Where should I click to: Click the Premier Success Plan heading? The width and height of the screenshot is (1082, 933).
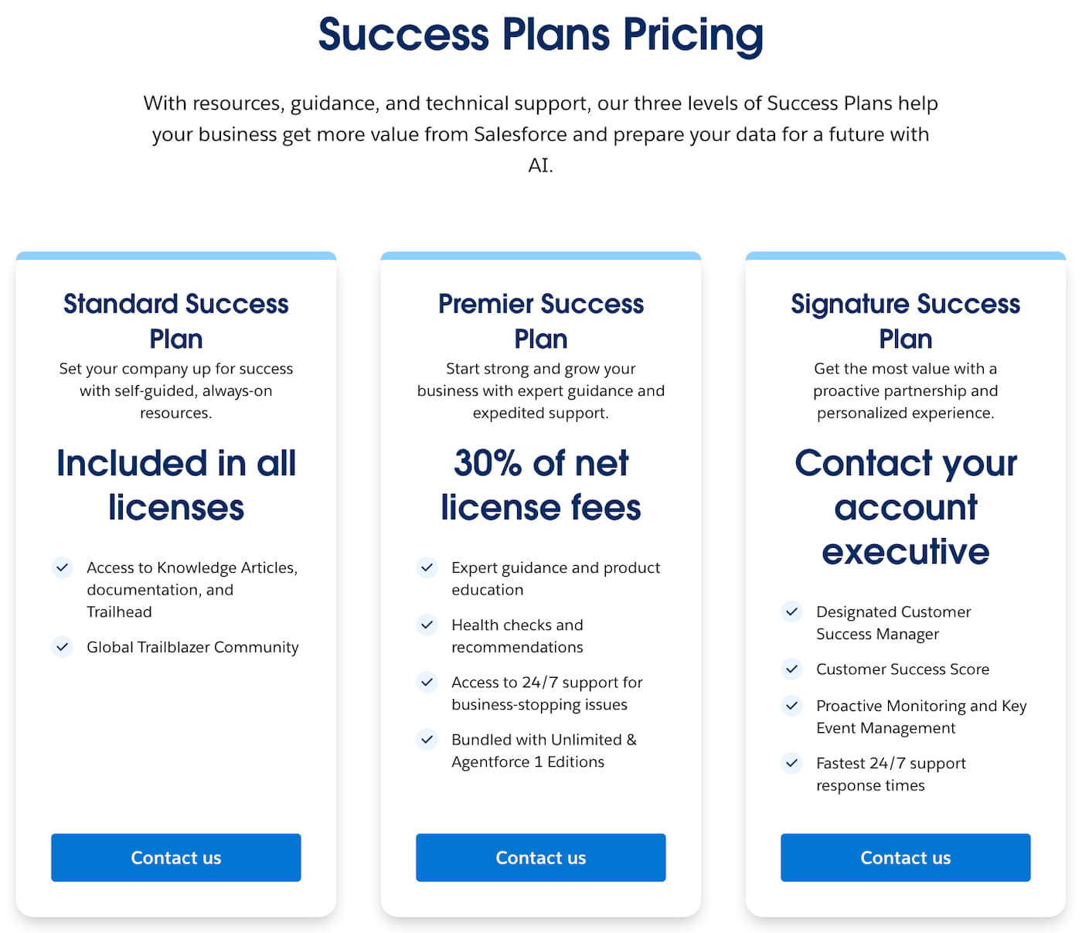coord(541,321)
